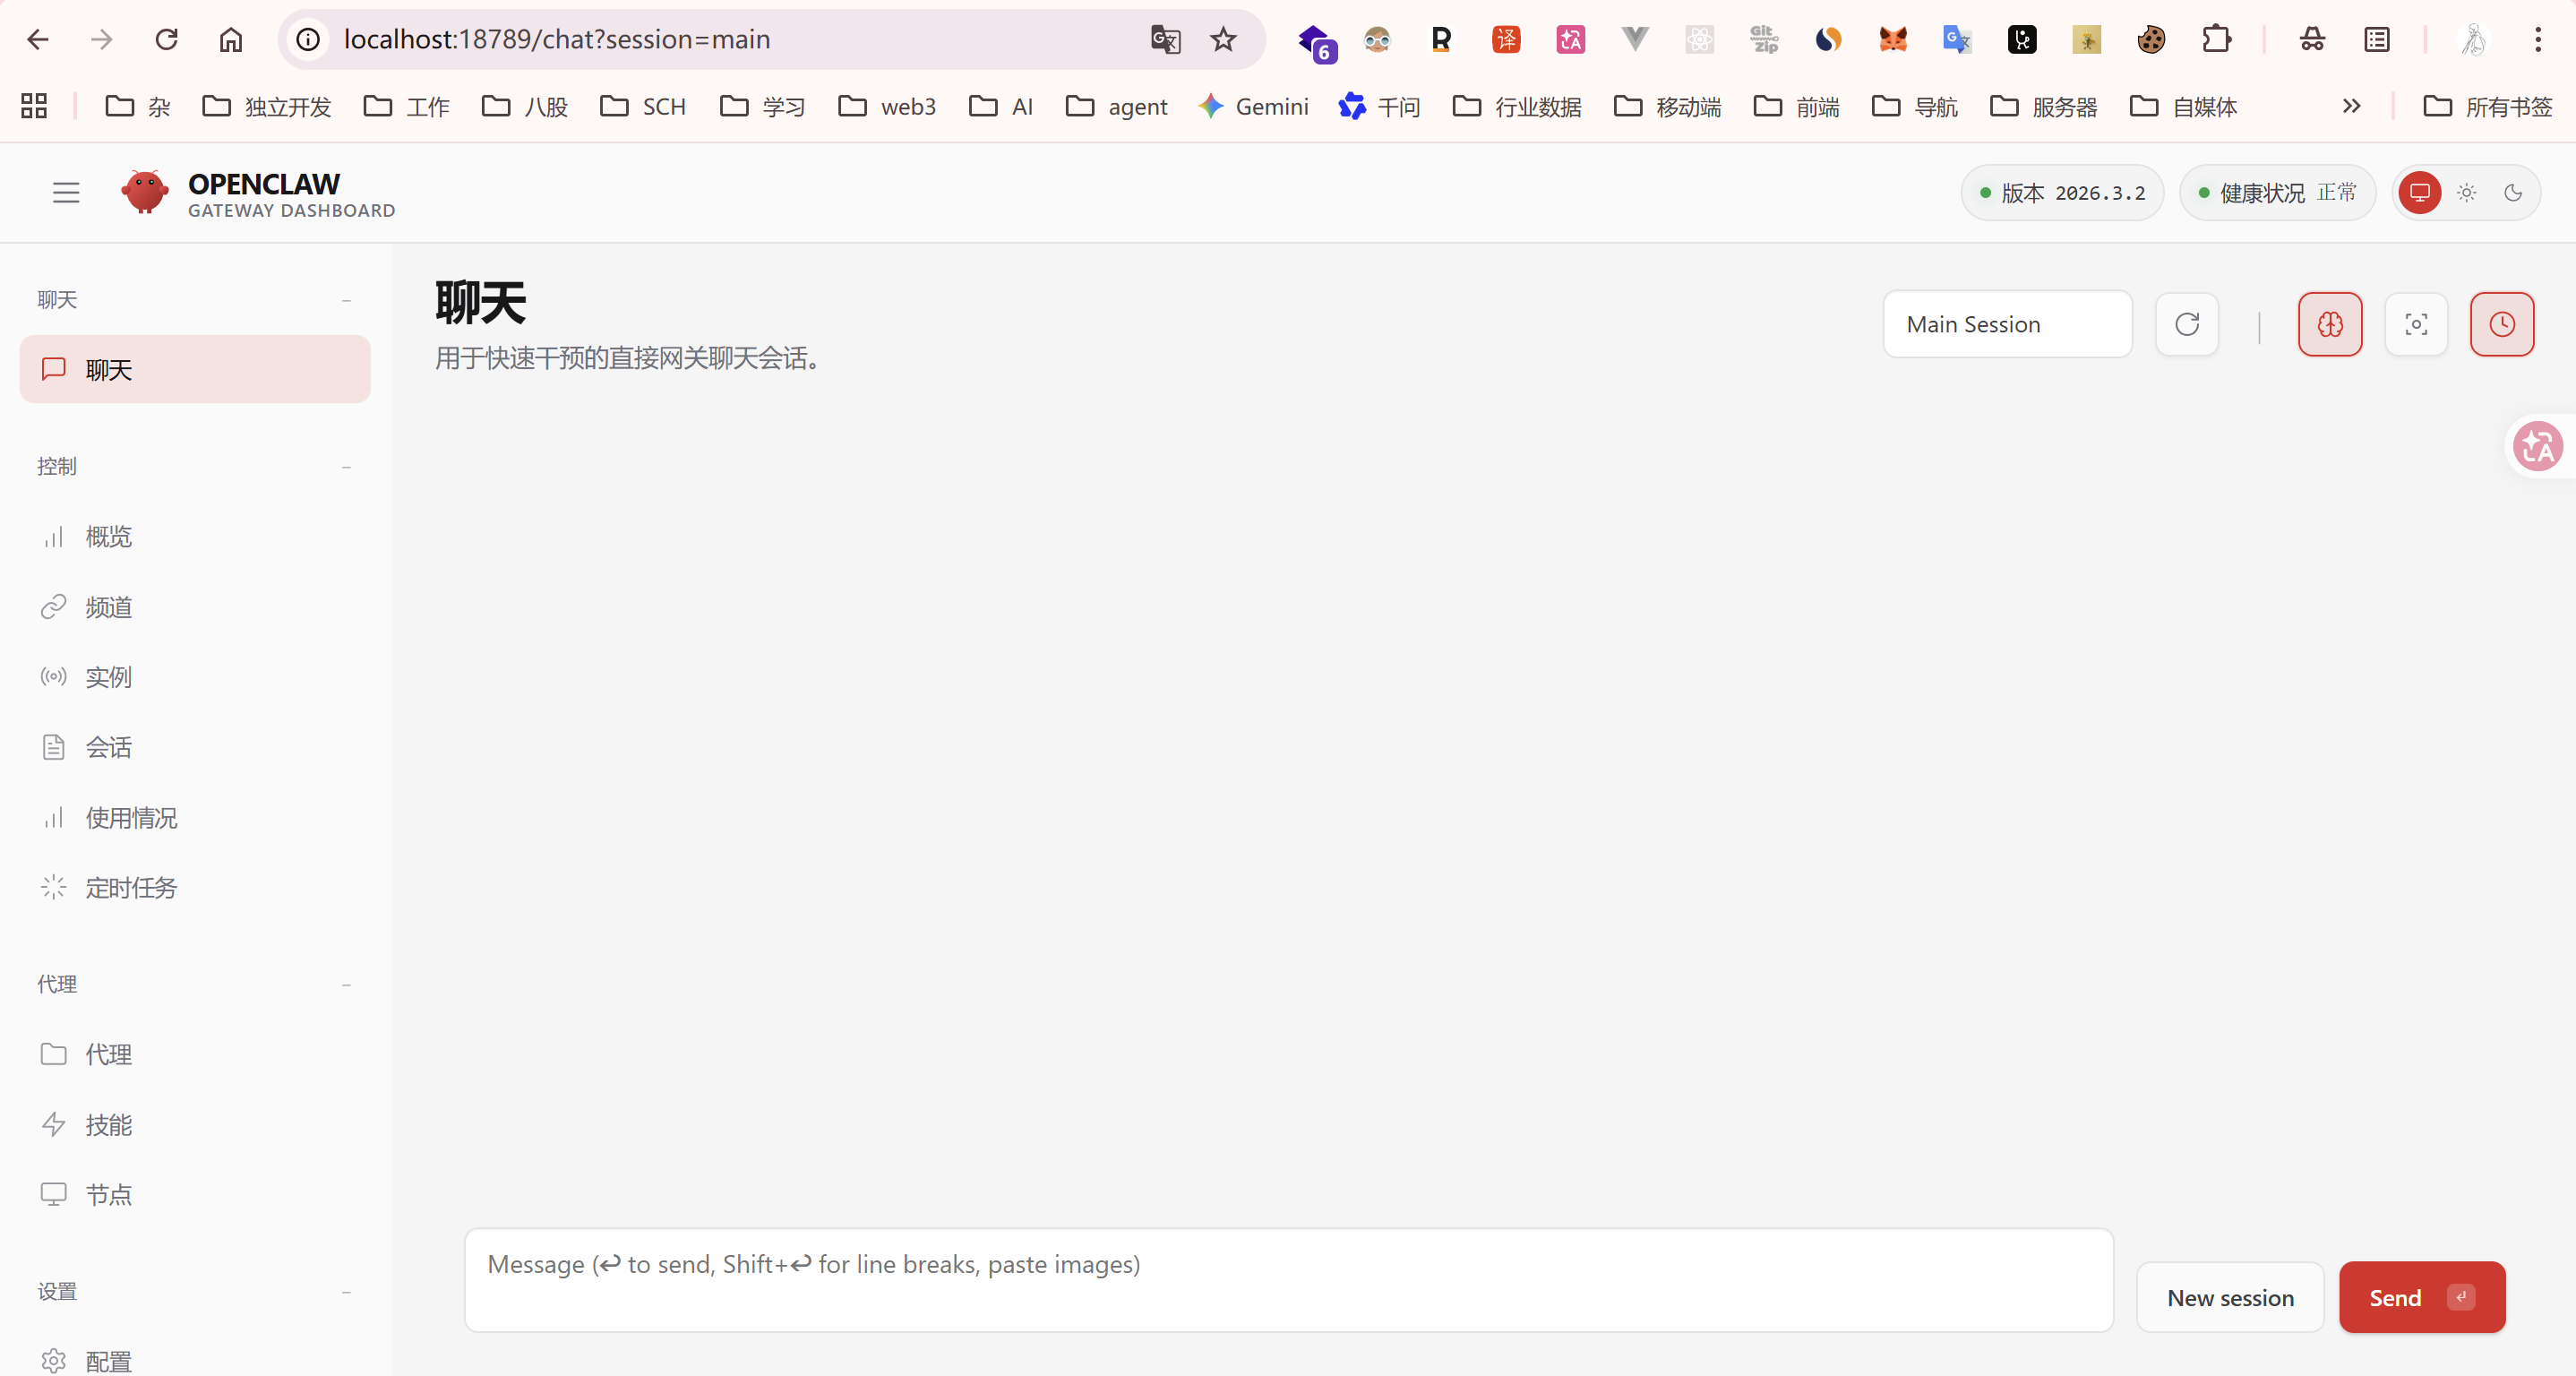Open 技能 skills page in sidebar

click(108, 1125)
